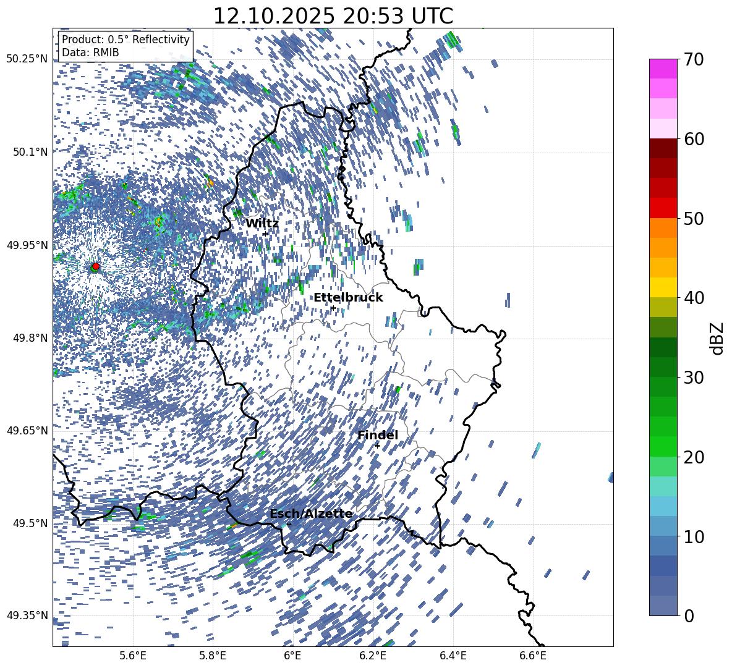Click the 6.4°E longitude tick label

click(x=453, y=656)
